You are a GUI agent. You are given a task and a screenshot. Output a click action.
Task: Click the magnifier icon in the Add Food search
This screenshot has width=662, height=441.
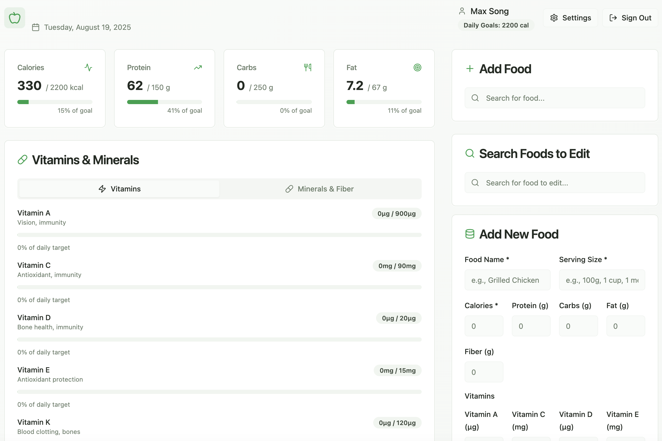(x=475, y=98)
